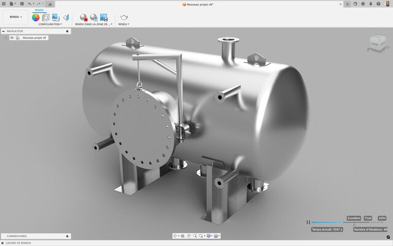The height and width of the screenshot is (246, 393).
Task: Toggle the Navigateur panel pin dot
Action: 67,31
